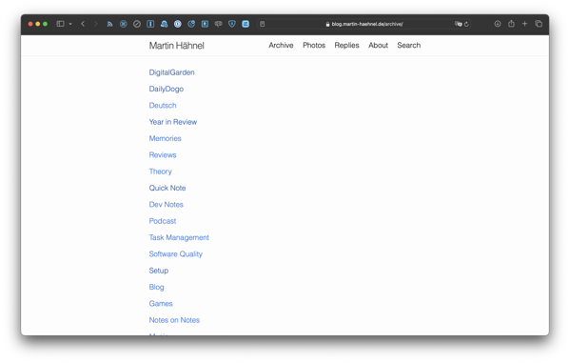Reload the page with the refresh icon
Screen dimensions: 570x363
tap(466, 24)
